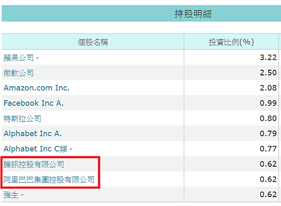This screenshot has width=281, height=206.
Task: Click the 持股明細 title bar
Action: [193, 14]
